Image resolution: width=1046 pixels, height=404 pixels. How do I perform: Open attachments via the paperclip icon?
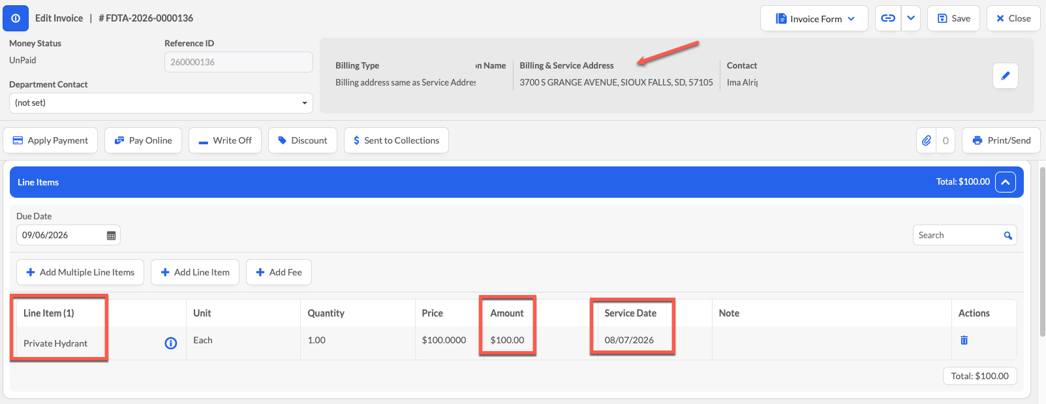(x=926, y=140)
